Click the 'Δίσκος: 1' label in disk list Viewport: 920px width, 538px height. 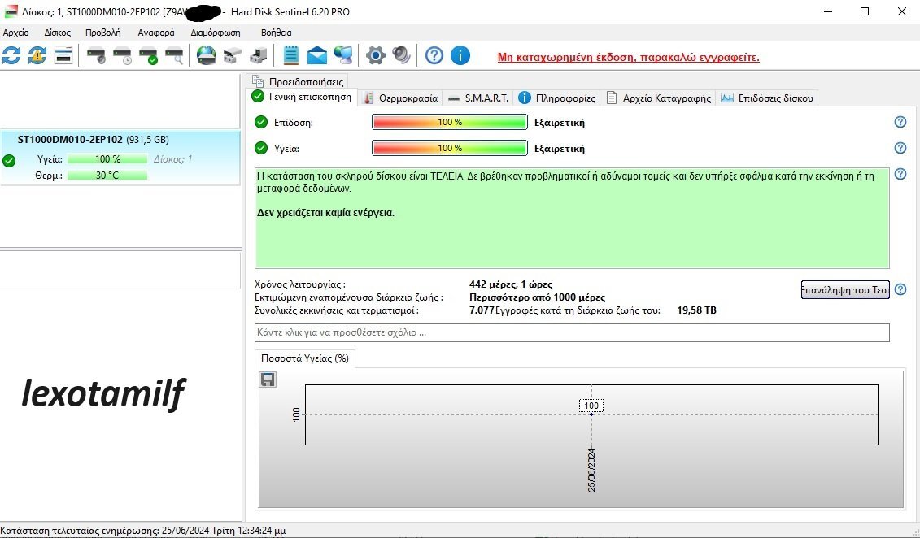pos(173,158)
